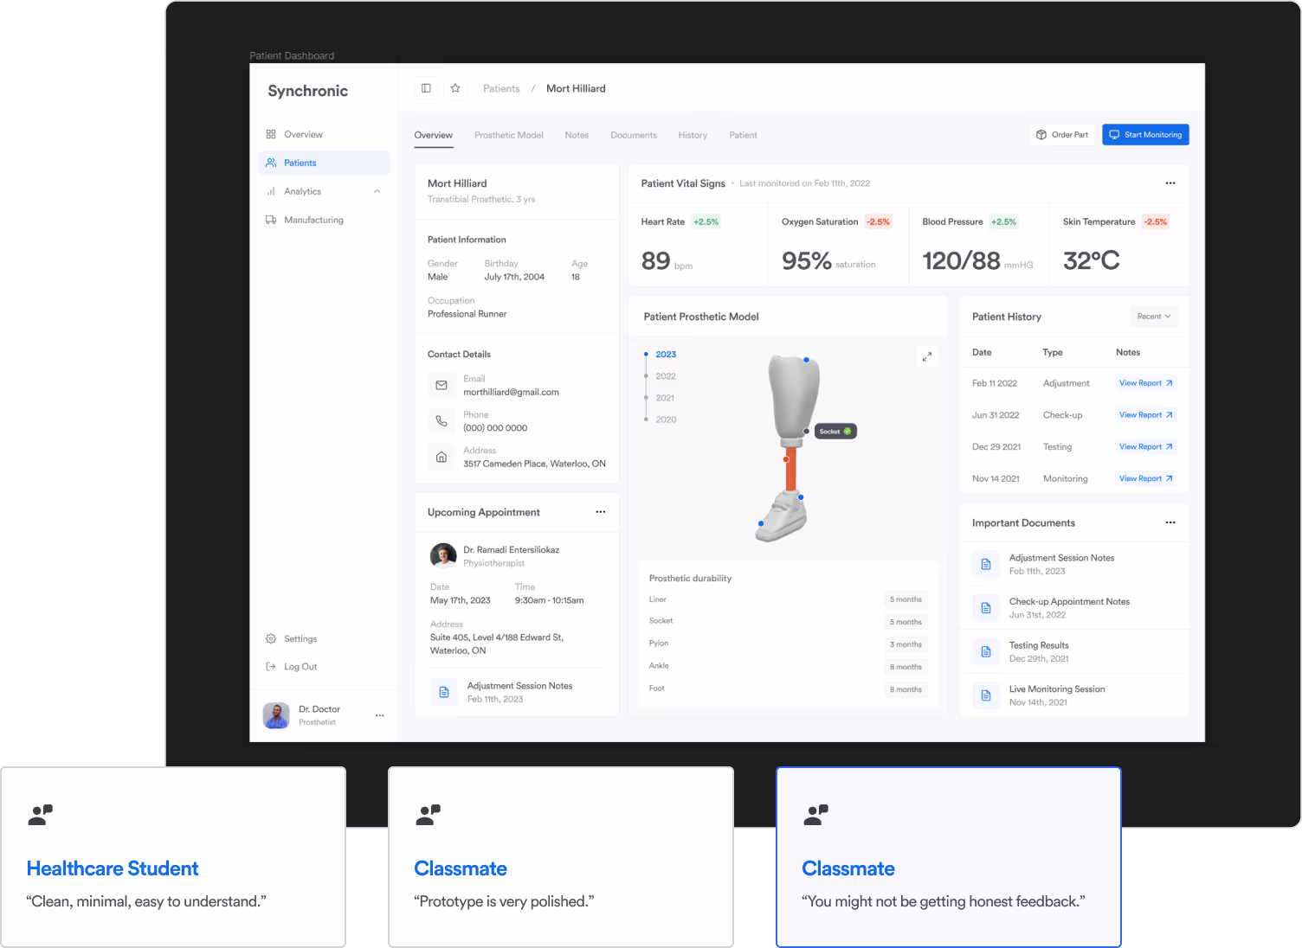
Task: Open Important Documents more options
Action: click(x=1170, y=522)
